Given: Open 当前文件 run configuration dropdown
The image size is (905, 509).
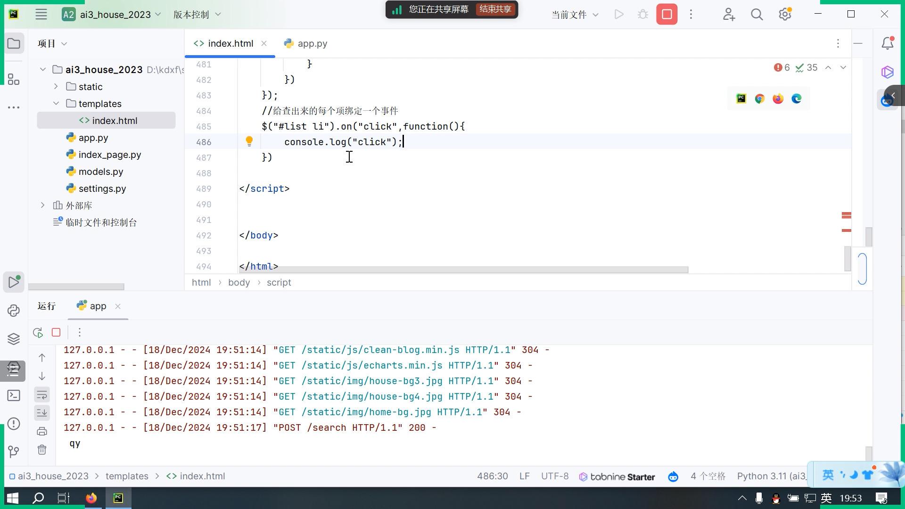Looking at the screenshot, I should (575, 15).
